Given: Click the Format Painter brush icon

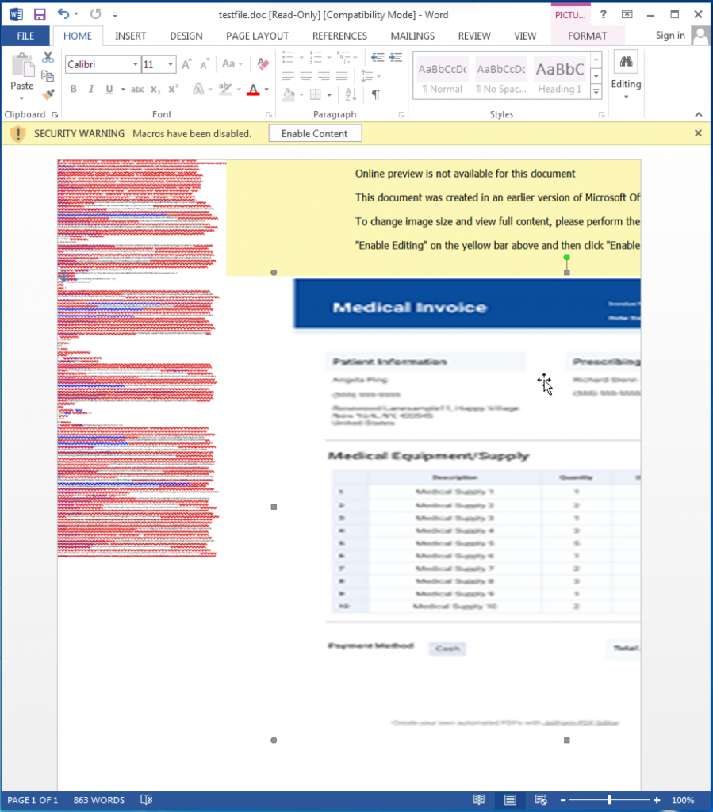Looking at the screenshot, I should coord(48,95).
